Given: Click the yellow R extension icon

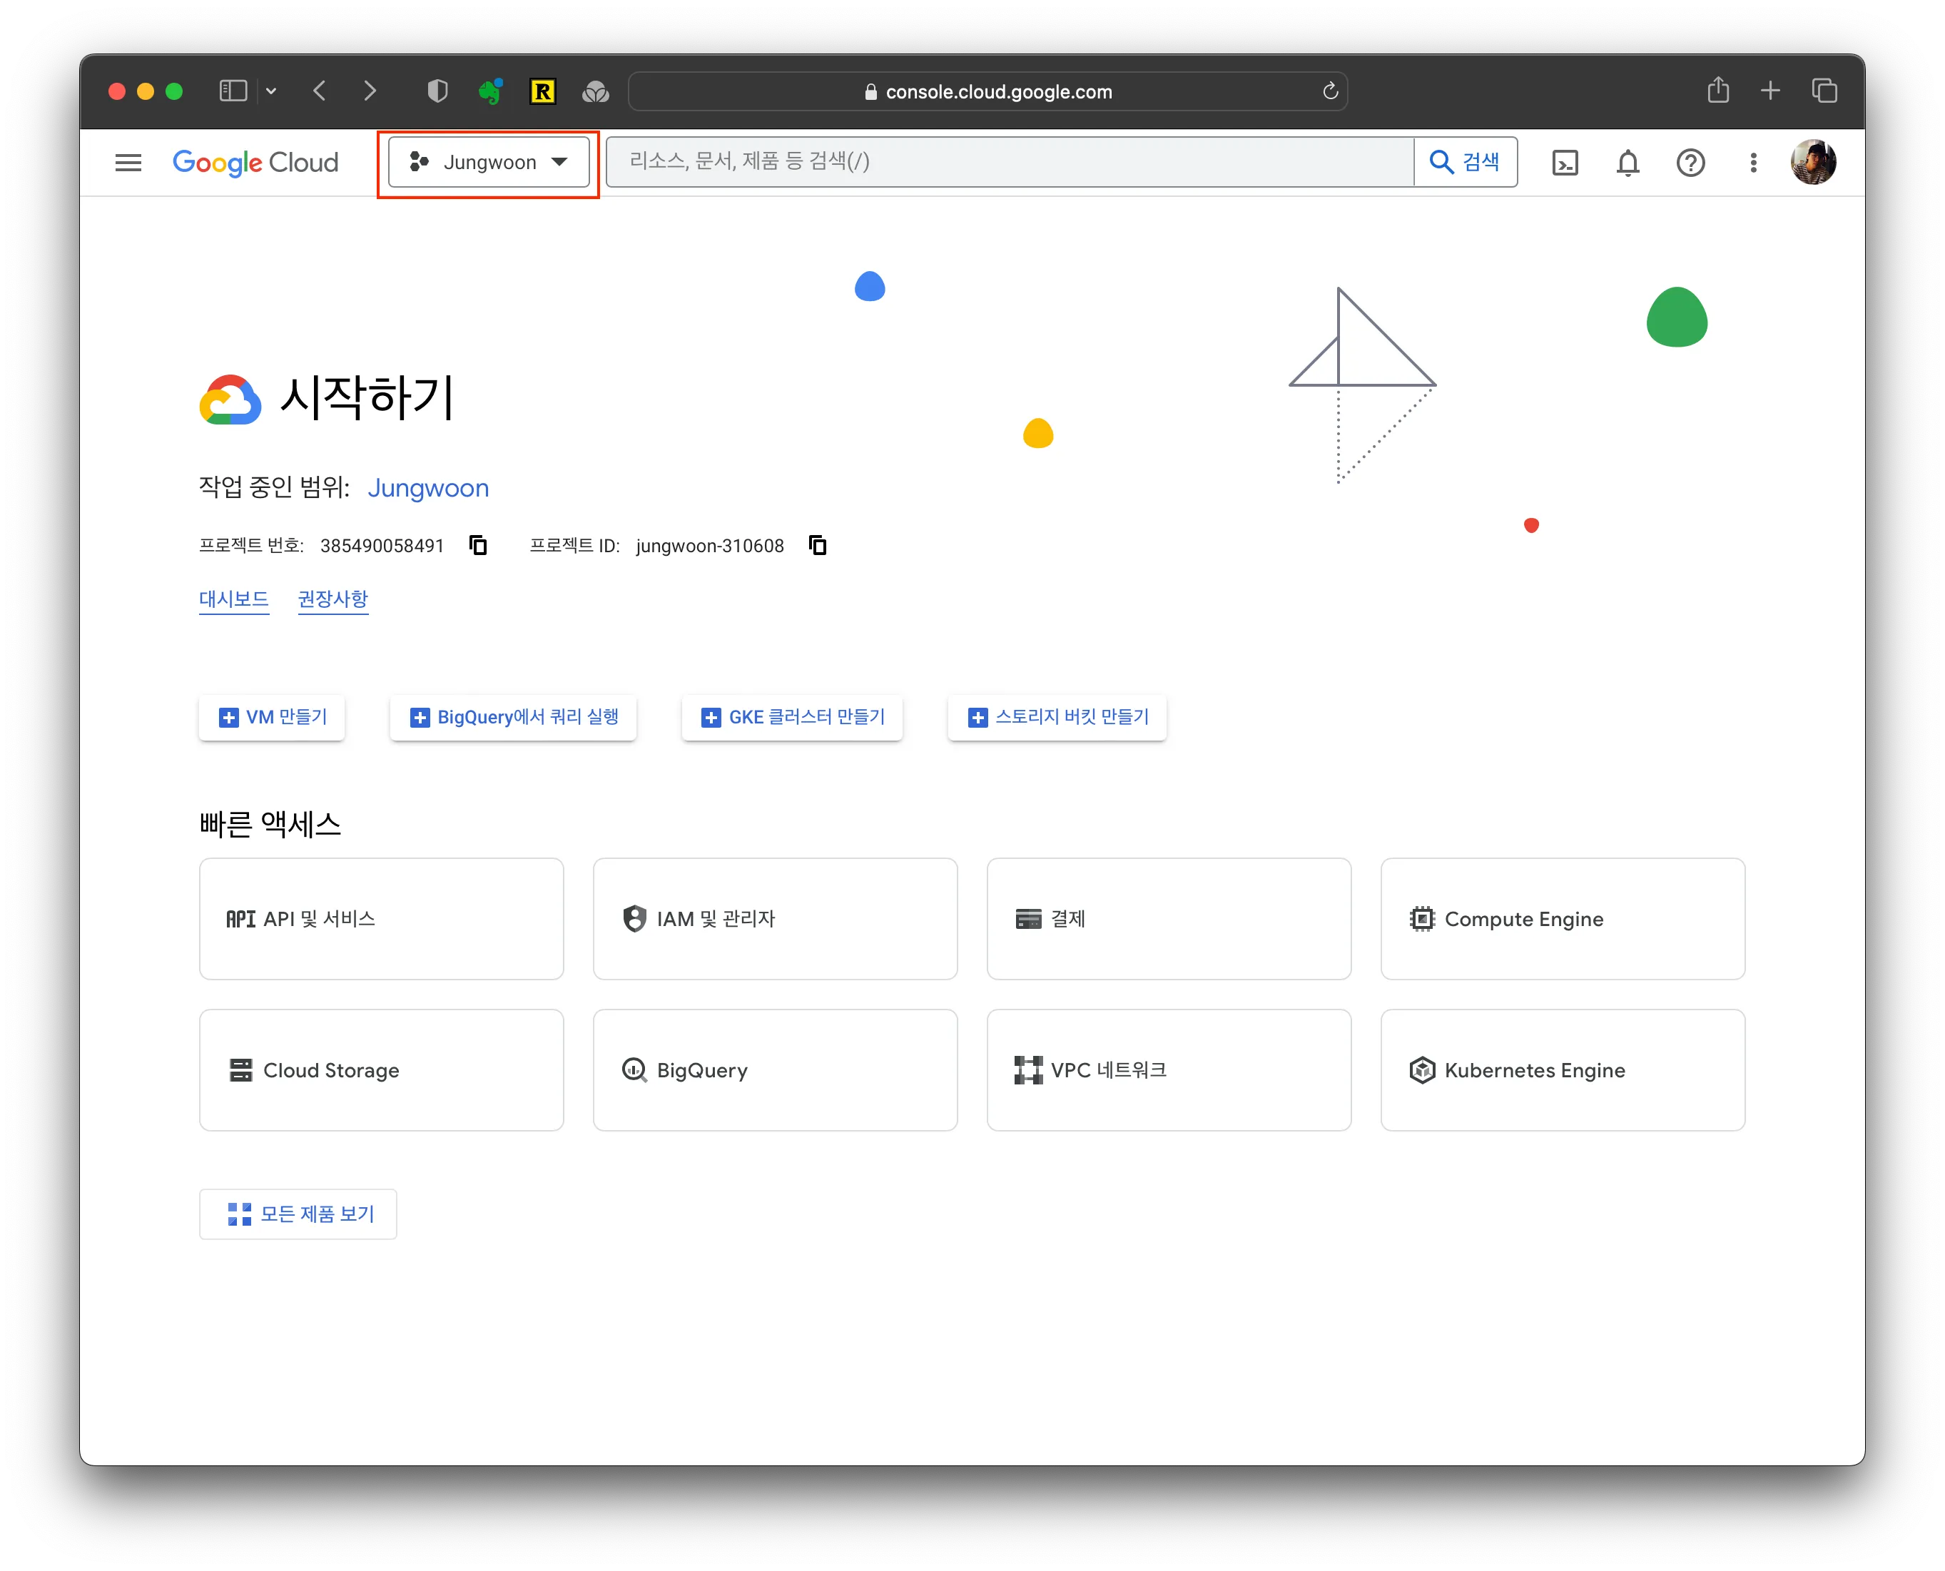Looking at the screenshot, I should [542, 91].
